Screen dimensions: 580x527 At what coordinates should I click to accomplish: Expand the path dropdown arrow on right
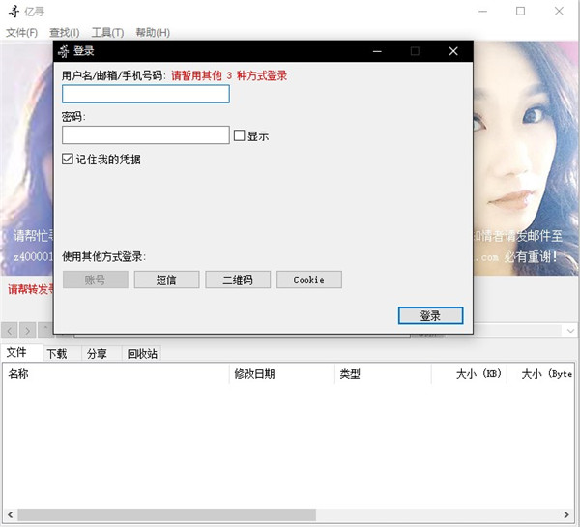coord(570,331)
